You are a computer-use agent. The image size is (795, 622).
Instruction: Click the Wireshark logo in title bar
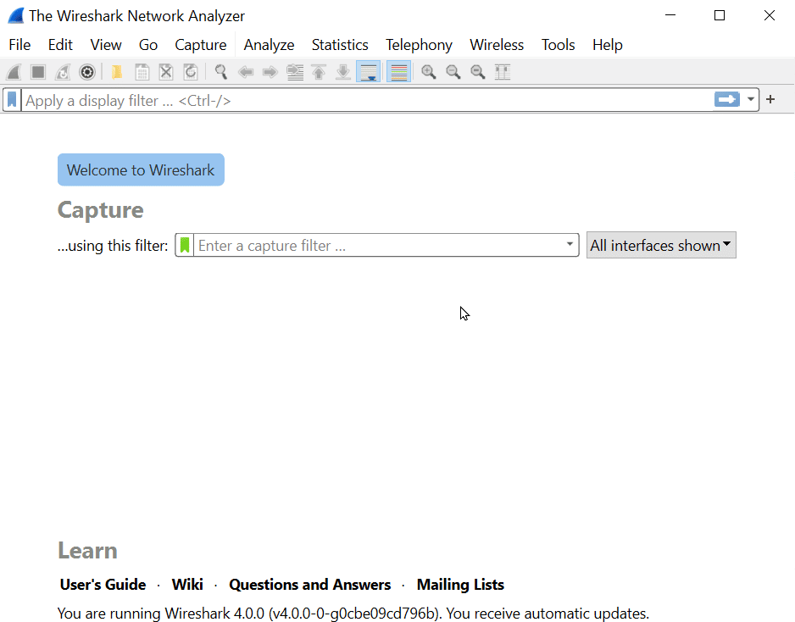click(x=16, y=16)
